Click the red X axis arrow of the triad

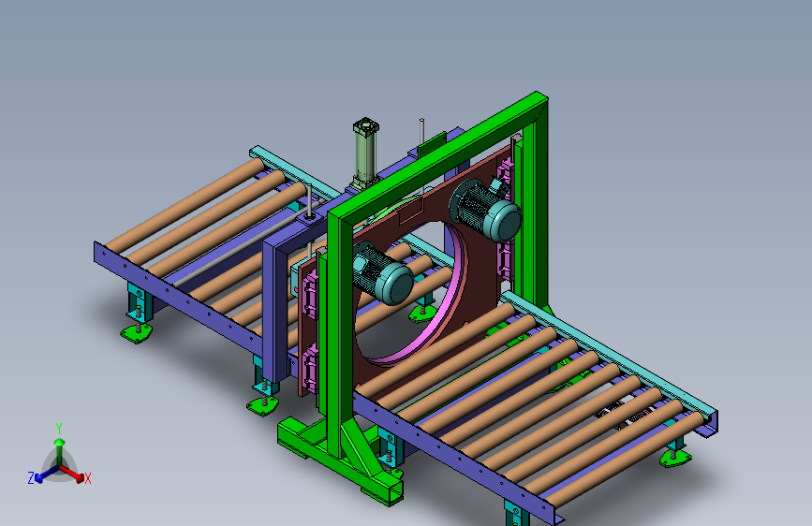(x=74, y=474)
